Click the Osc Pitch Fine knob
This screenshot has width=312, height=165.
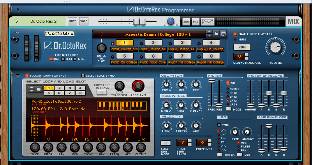tap(196, 84)
